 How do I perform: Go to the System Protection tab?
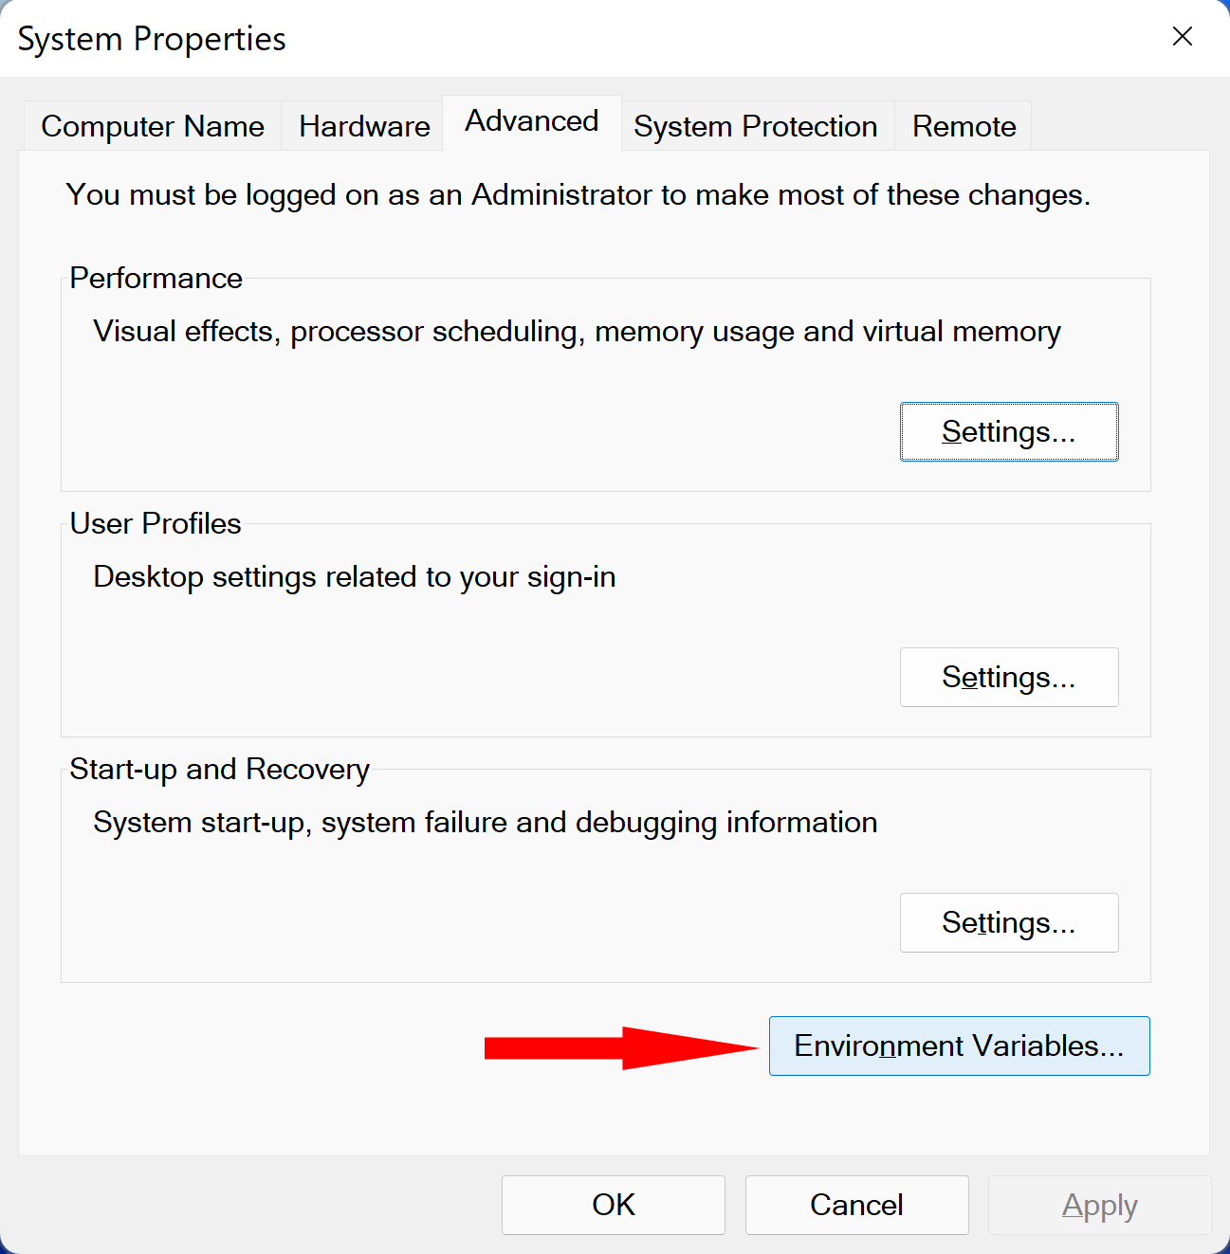point(755,126)
